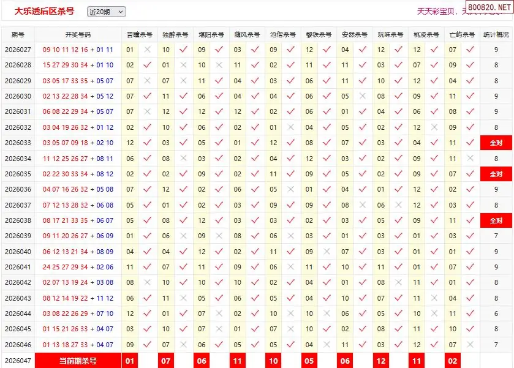Click the 全对 badge in row 2026038
This screenshot has height=368, width=514.
[496, 220]
